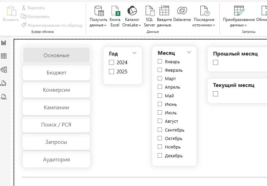Viewport: 267px width, 186px height.
Task: Open Recent sources (Последние источники) icon
Action: pyautogui.click(x=204, y=11)
